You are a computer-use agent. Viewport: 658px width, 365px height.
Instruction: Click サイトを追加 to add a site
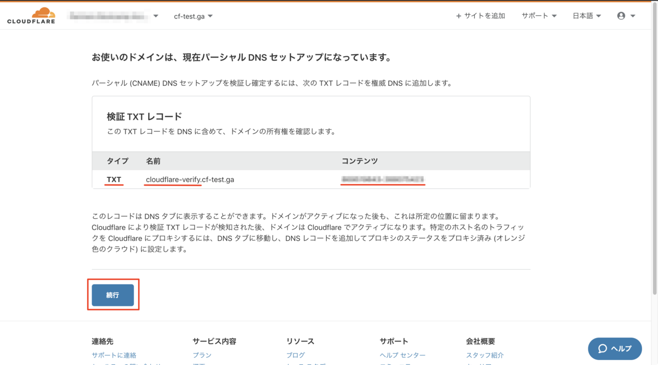pos(480,16)
